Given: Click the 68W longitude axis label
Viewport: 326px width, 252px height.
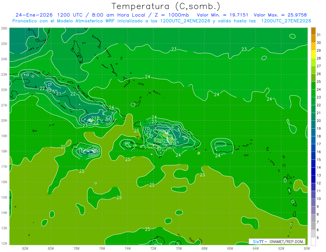Looking at the screenshot, I should [205, 248].
